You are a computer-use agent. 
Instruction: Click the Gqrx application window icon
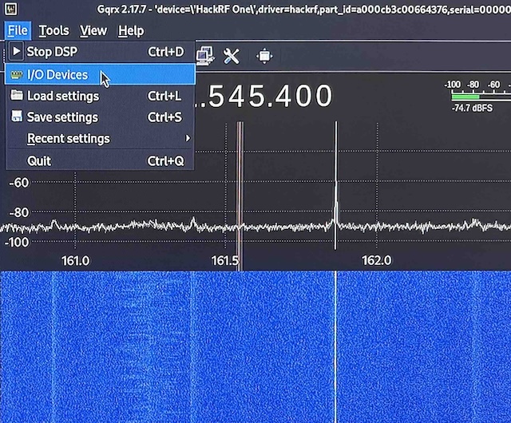click(x=10, y=9)
